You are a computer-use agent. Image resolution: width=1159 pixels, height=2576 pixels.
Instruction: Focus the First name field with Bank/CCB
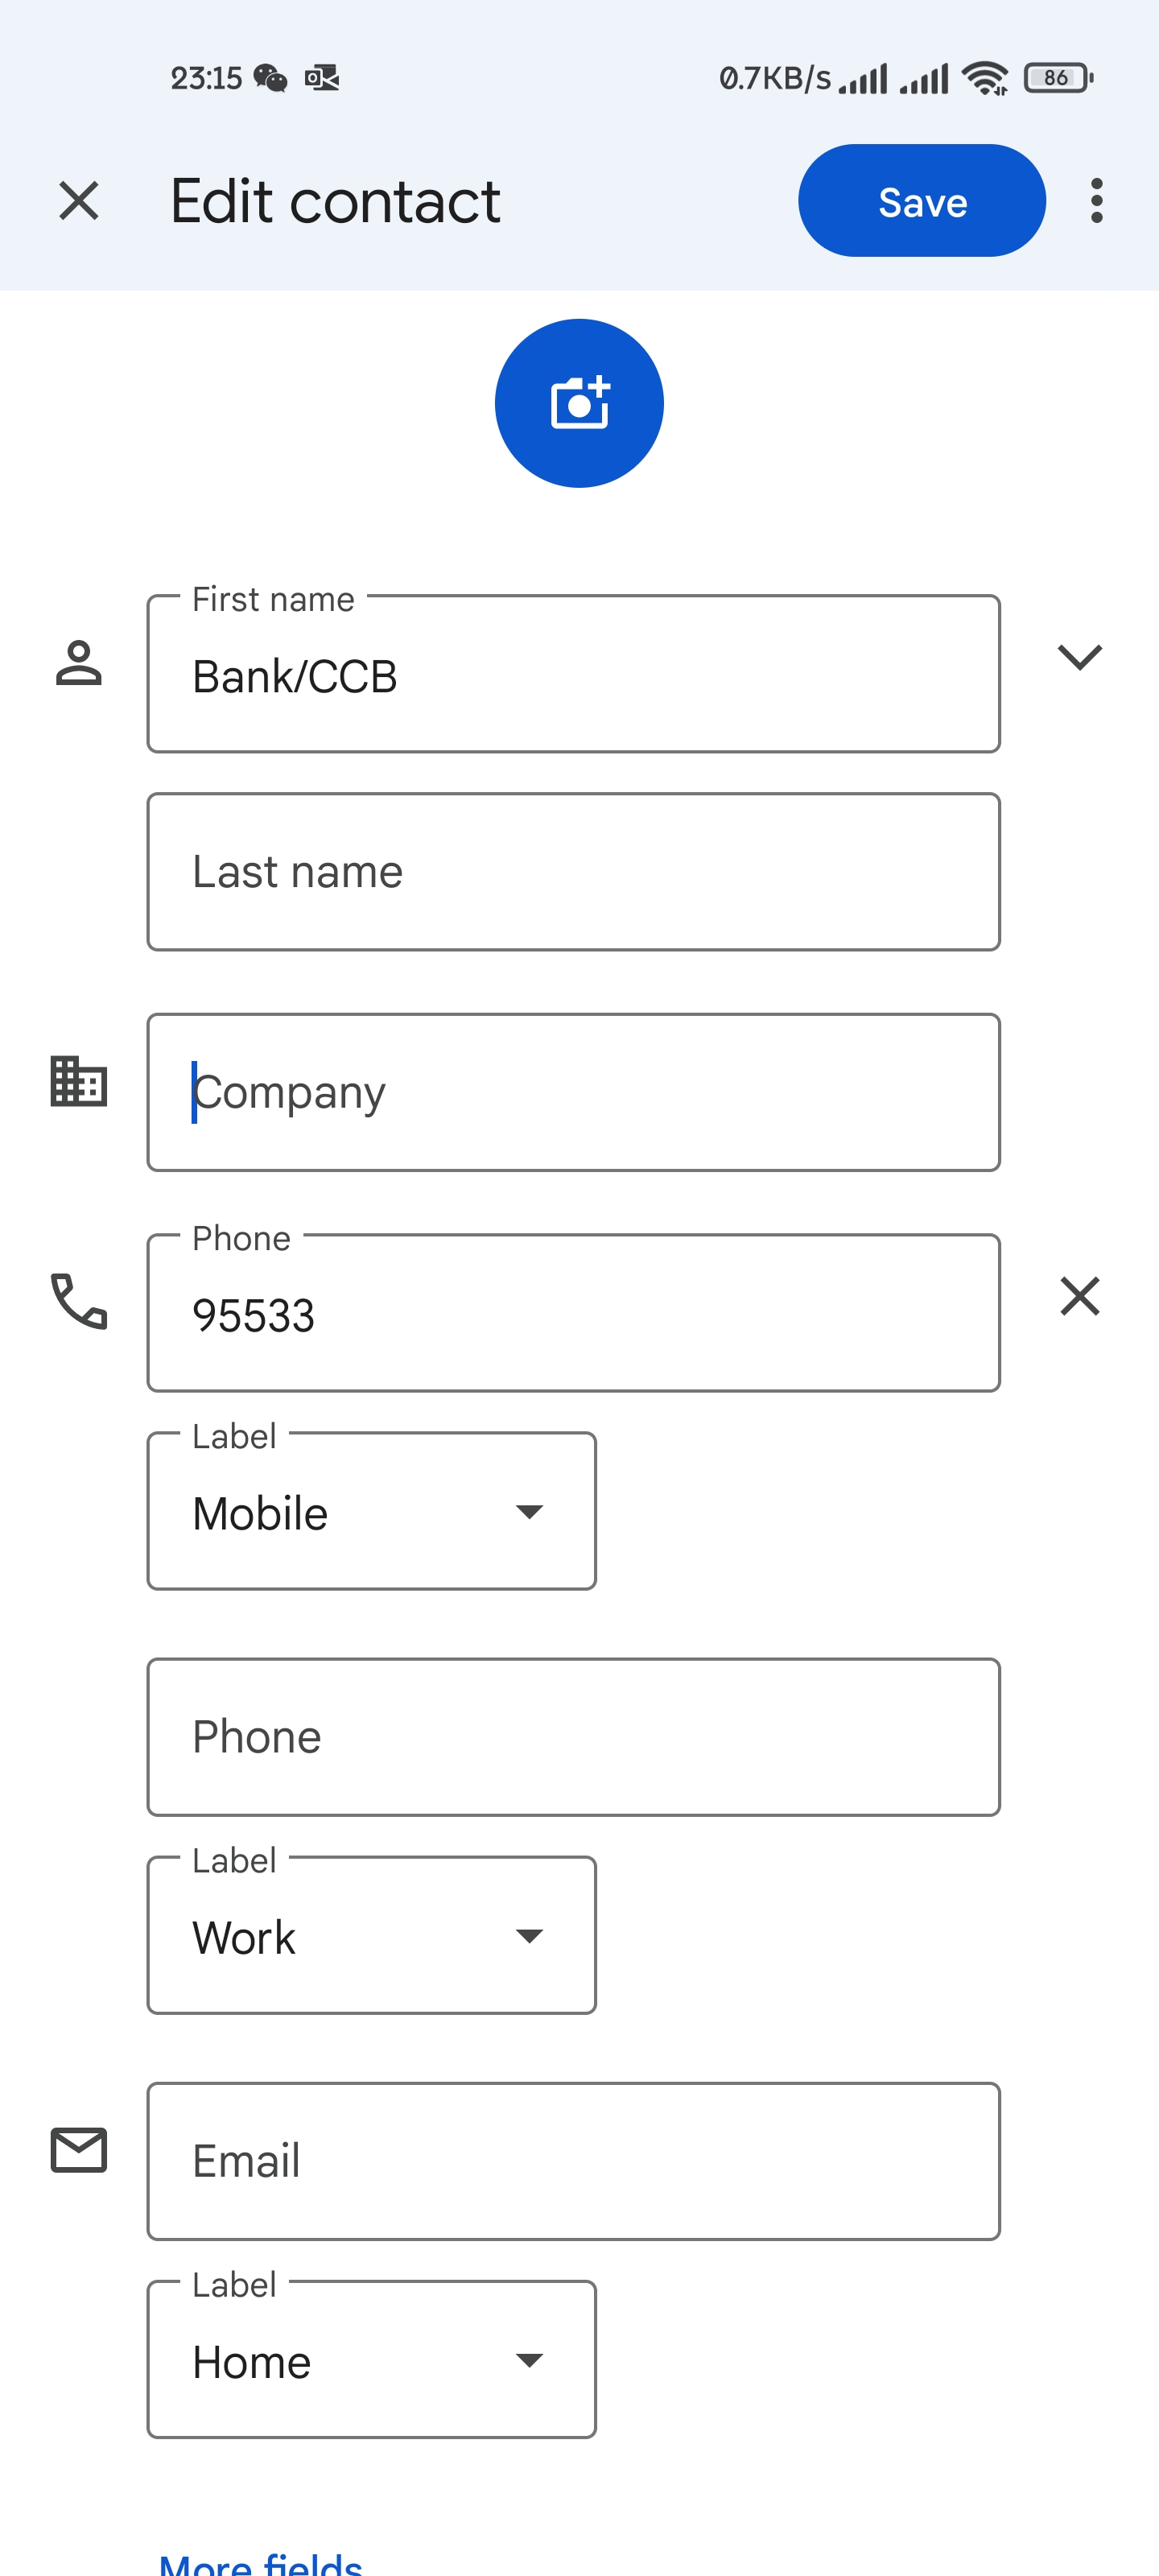tap(573, 675)
